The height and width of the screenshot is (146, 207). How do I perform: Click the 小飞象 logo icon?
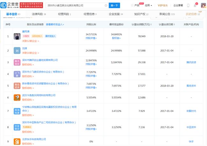click(17, 74)
